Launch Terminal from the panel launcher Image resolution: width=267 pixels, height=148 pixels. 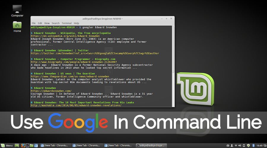click(x=27, y=145)
